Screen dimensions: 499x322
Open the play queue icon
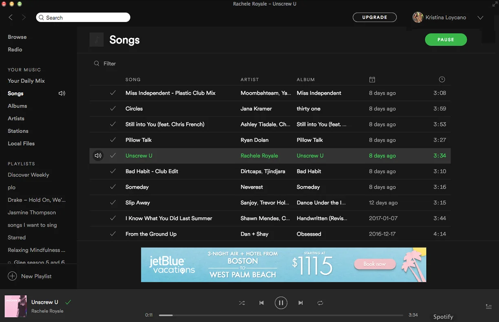pyautogui.click(x=488, y=307)
